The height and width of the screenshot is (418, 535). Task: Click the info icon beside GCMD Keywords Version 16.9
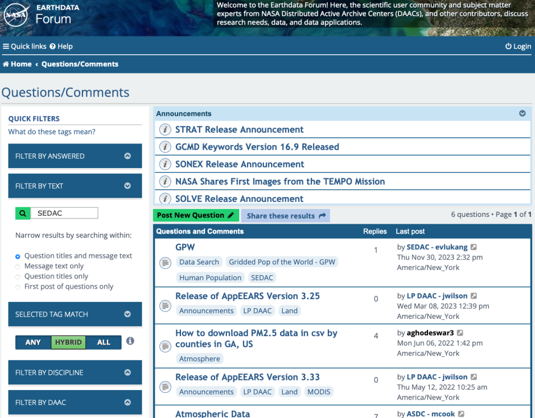(x=165, y=147)
